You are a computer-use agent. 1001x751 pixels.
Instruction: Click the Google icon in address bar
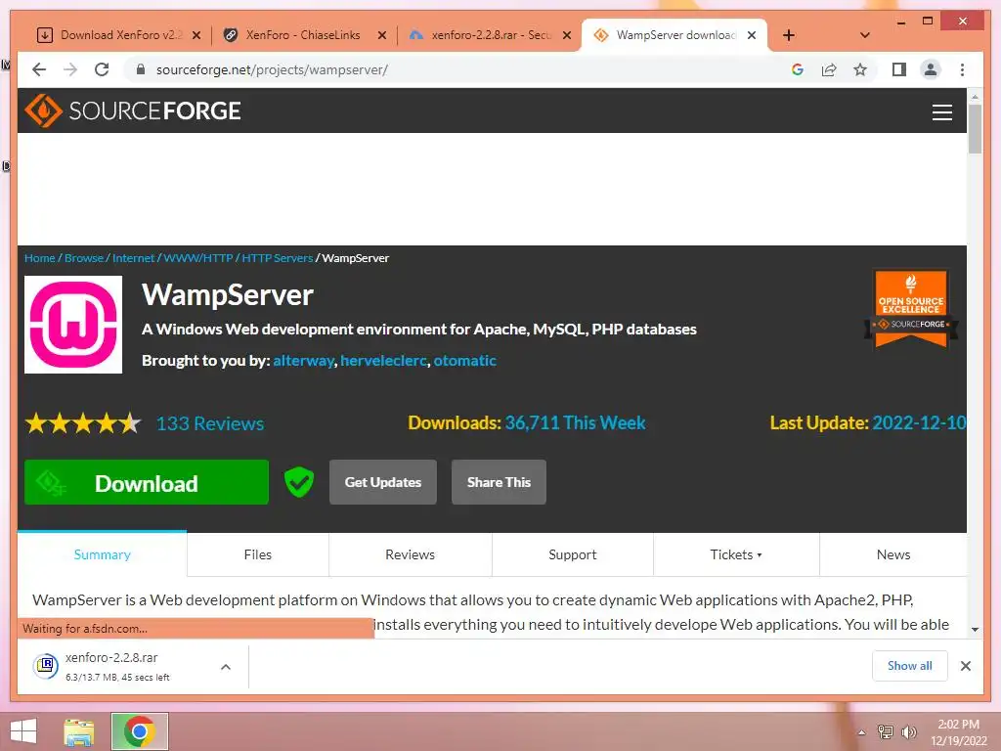798,69
